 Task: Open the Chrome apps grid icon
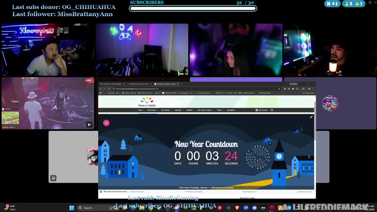[100, 93]
